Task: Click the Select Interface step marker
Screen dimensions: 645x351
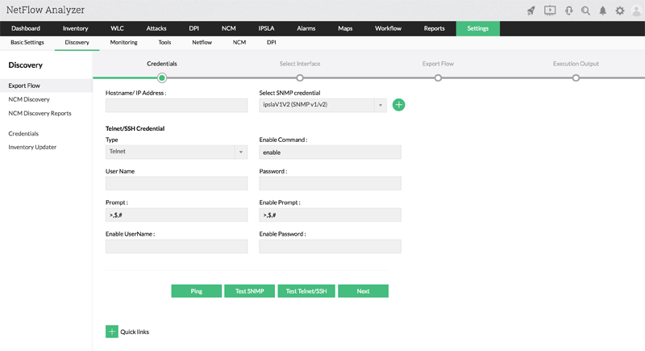Action: pos(300,77)
